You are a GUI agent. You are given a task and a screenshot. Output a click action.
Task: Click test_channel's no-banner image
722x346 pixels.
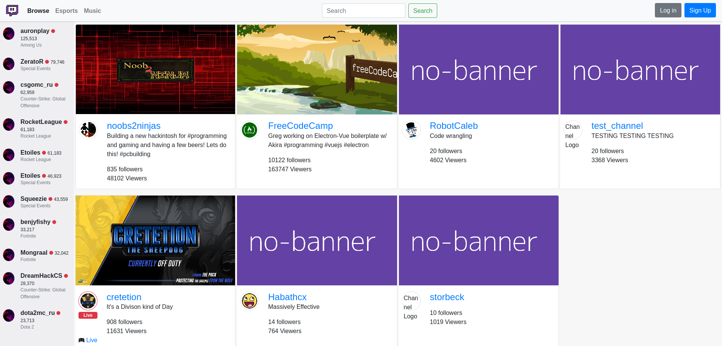640,70
